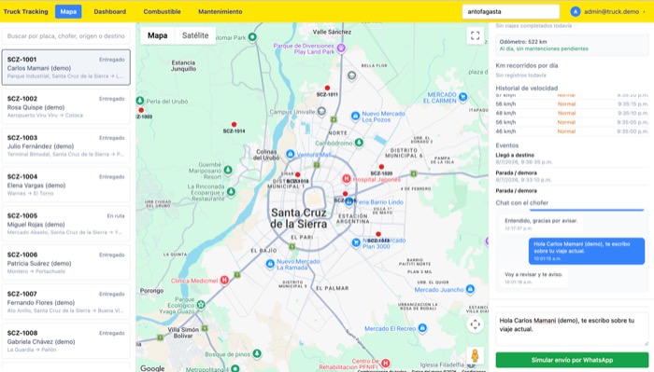Click the antofagasta search field
The height and width of the screenshot is (372, 654).
click(x=510, y=11)
